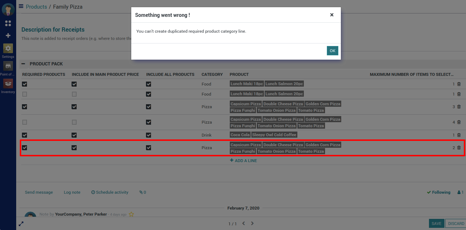Open the Inventory app icon

coord(8,84)
